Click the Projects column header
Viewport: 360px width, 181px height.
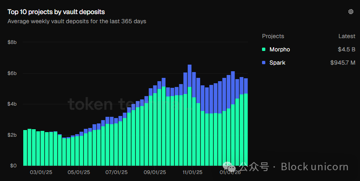click(273, 36)
